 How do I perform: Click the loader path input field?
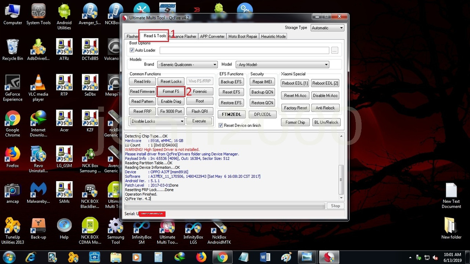pos(244,50)
